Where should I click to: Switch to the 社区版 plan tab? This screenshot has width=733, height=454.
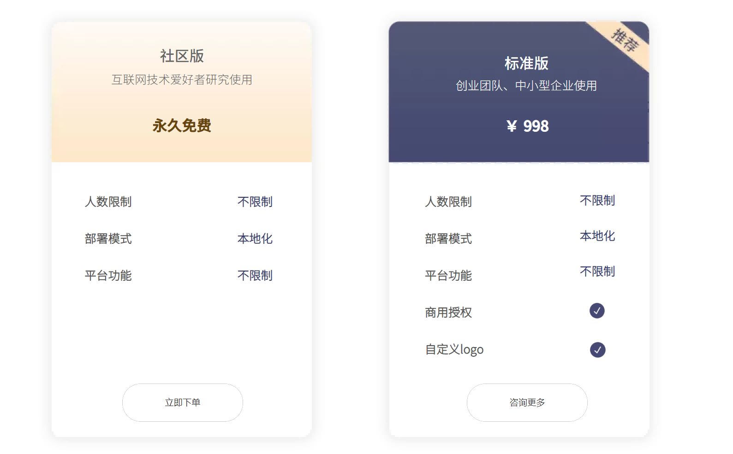pyautogui.click(x=181, y=56)
